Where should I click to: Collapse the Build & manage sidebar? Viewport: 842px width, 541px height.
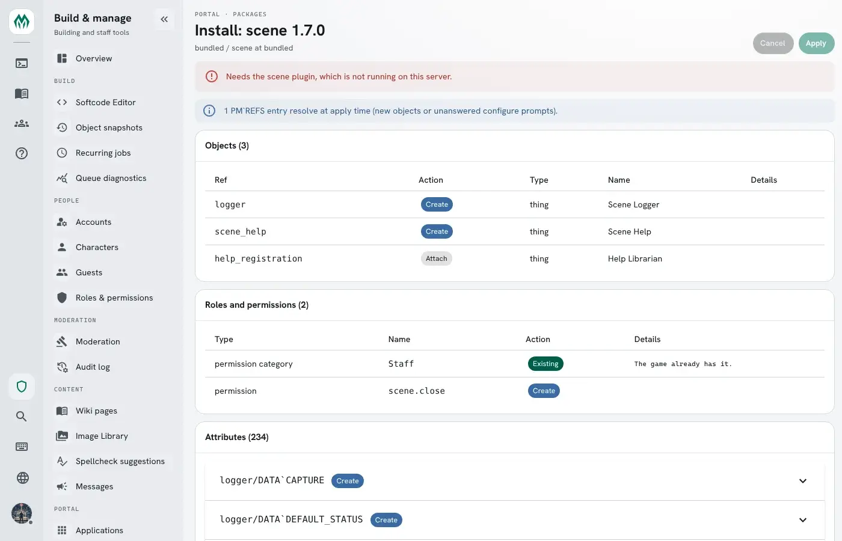[164, 19]
